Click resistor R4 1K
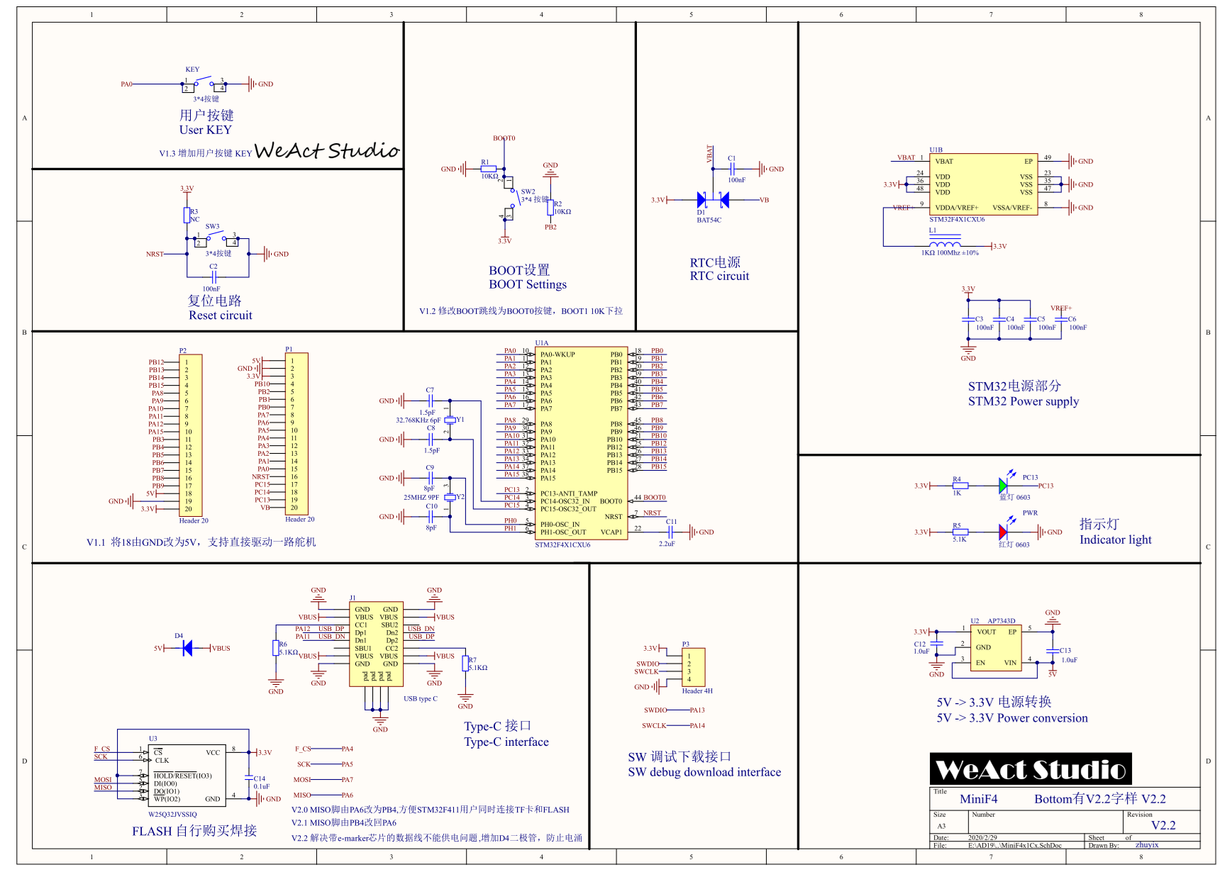 click(960, 486)
